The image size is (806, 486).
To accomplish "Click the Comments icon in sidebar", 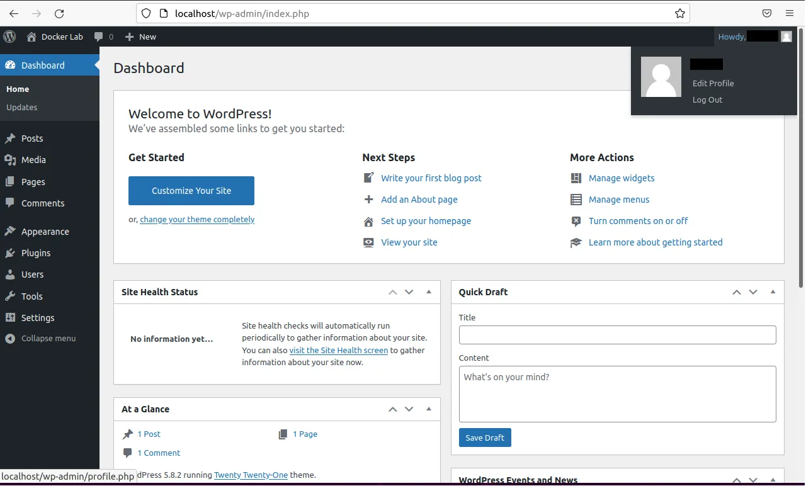I will [x=10, y=203].
